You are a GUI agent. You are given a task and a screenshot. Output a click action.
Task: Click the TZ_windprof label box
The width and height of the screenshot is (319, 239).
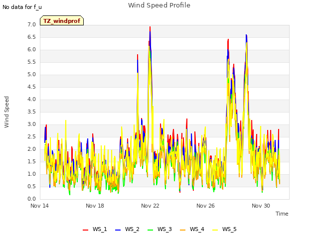coord(62,20)
